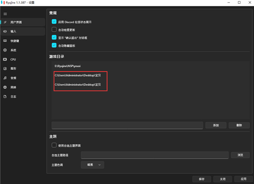Click the 浏览 button for theme path

pos(240,155)
